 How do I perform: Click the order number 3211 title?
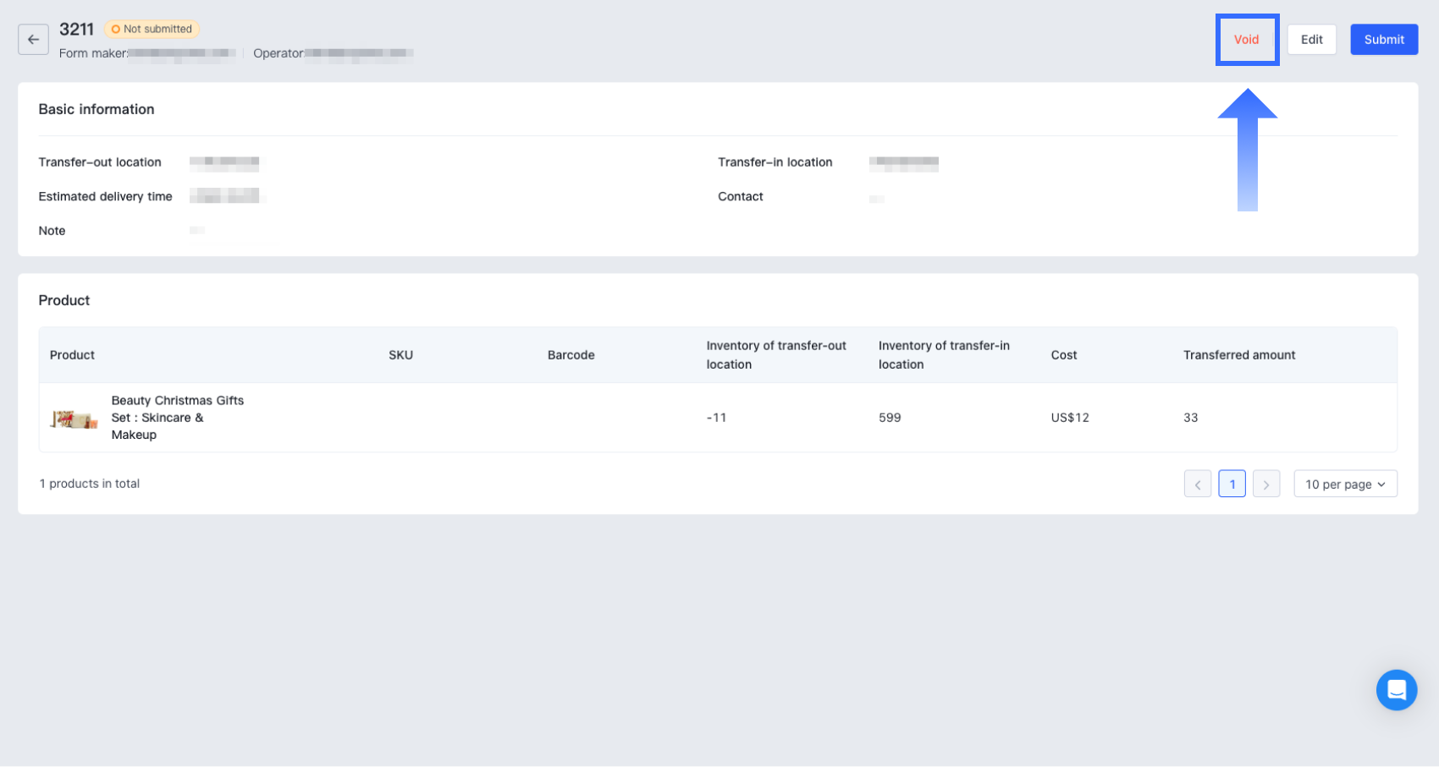[x=76, y=30]
